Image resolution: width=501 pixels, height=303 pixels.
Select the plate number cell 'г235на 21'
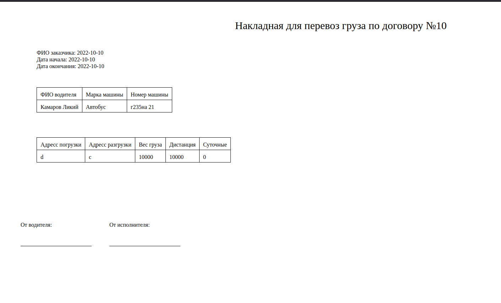[149, 106]
